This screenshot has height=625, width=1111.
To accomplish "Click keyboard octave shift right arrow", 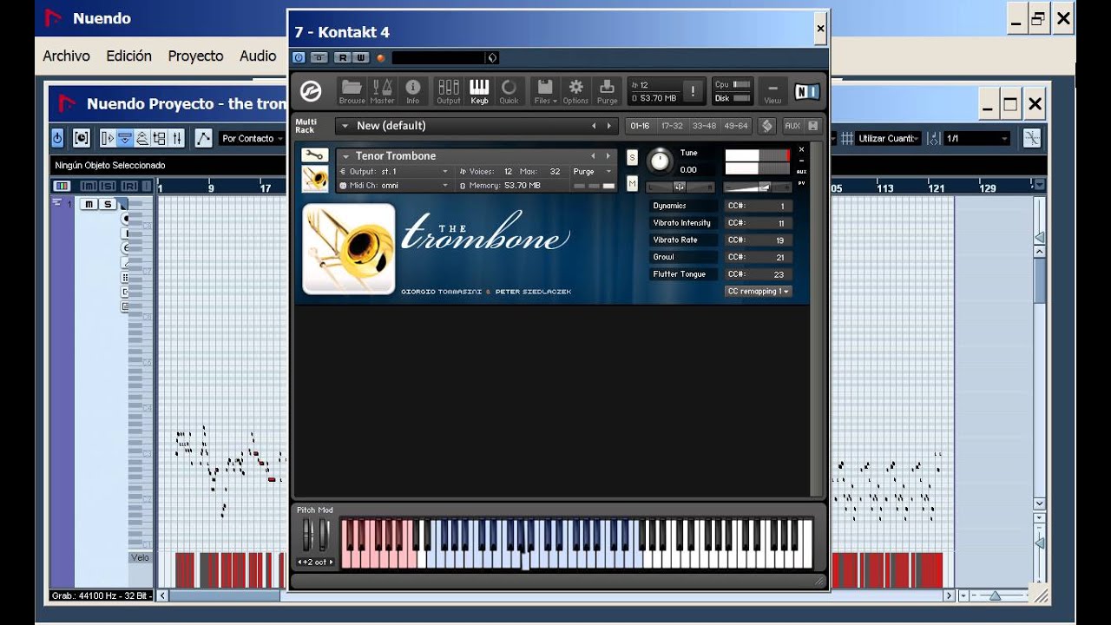I will point(331,562).
